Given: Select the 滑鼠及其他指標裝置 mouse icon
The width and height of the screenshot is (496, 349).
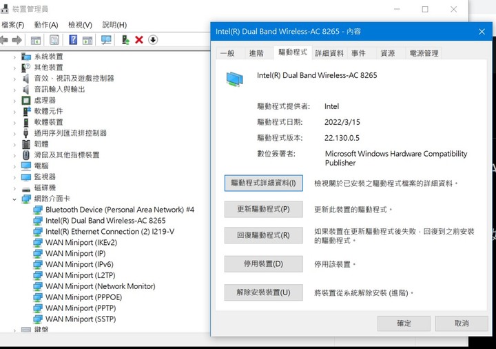Looking at the screenshot, I should pyautogui.click(x=26, y=155).
